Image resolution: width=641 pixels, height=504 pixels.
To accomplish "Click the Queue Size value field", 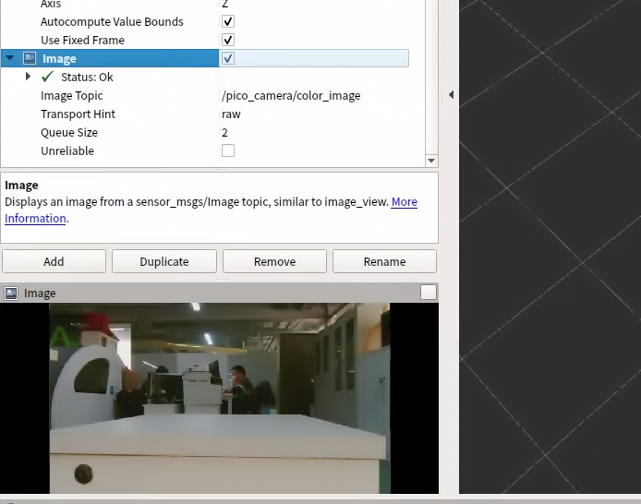I will click(314, 132).
